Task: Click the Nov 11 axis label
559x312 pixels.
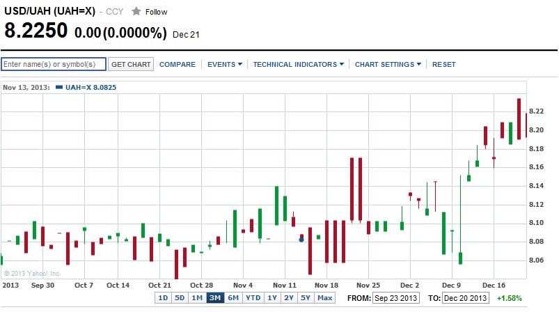Action: [x=285, y=286]
